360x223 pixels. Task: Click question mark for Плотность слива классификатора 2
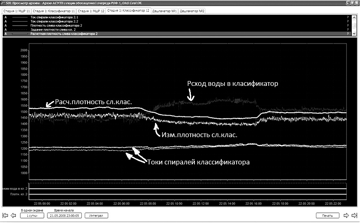coord(348,26)
